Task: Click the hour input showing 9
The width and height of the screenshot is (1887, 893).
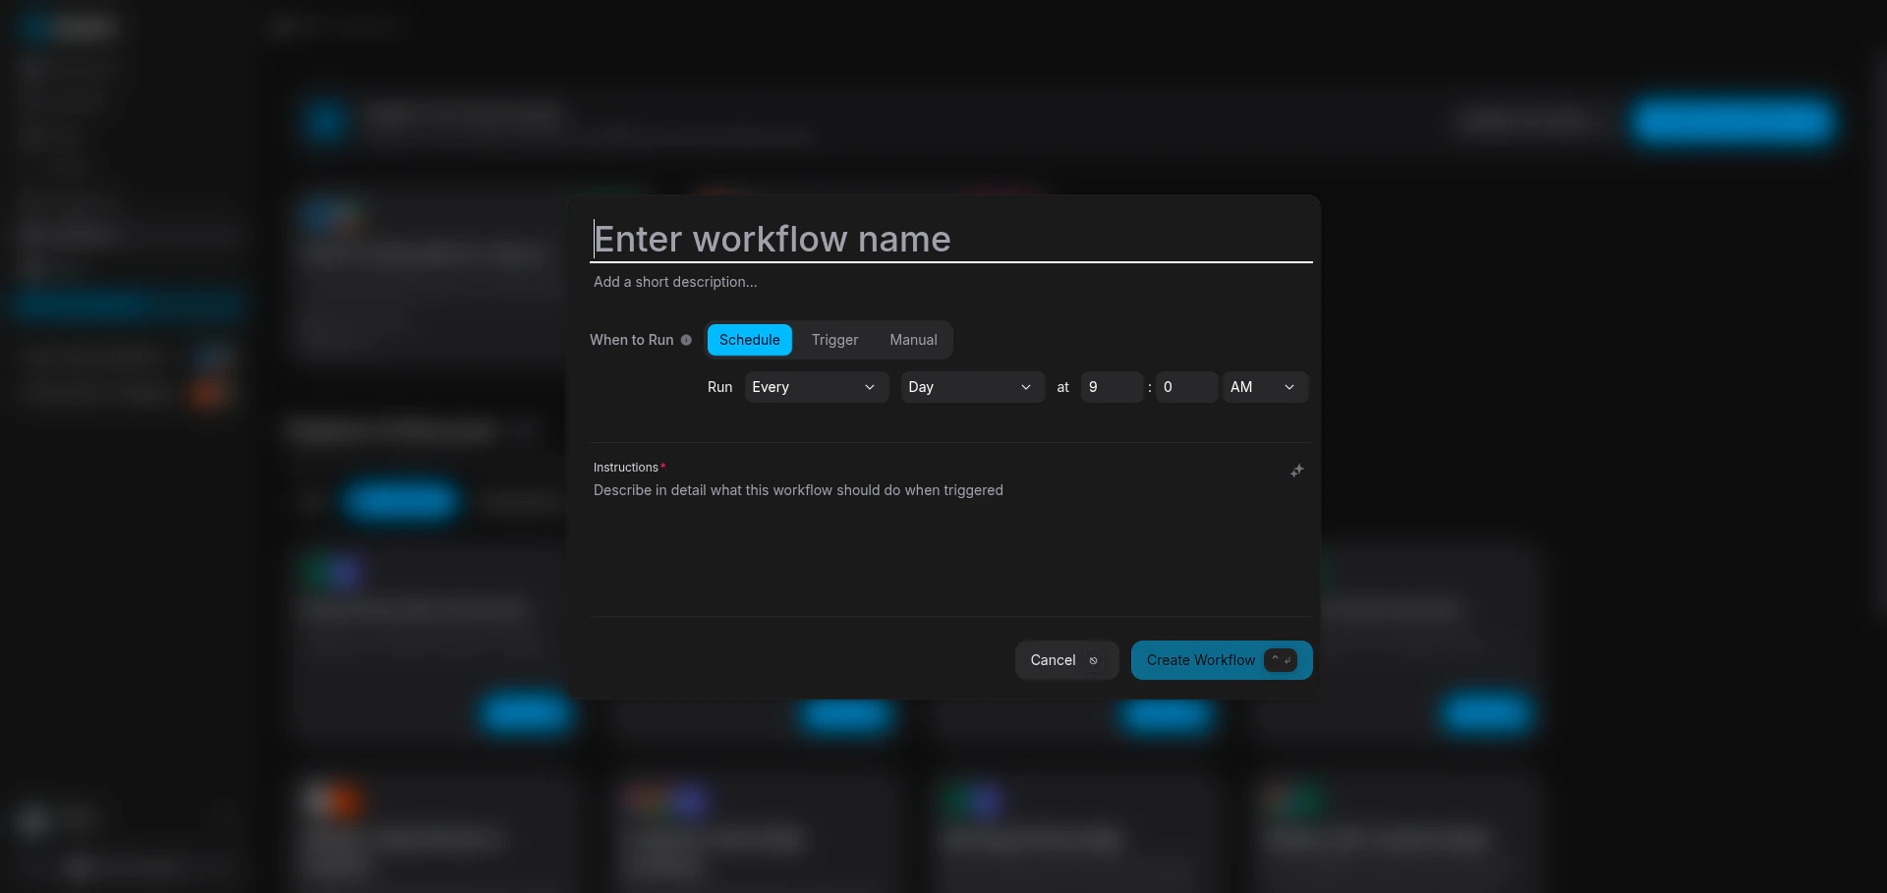Action: (x=1112, y=387)
